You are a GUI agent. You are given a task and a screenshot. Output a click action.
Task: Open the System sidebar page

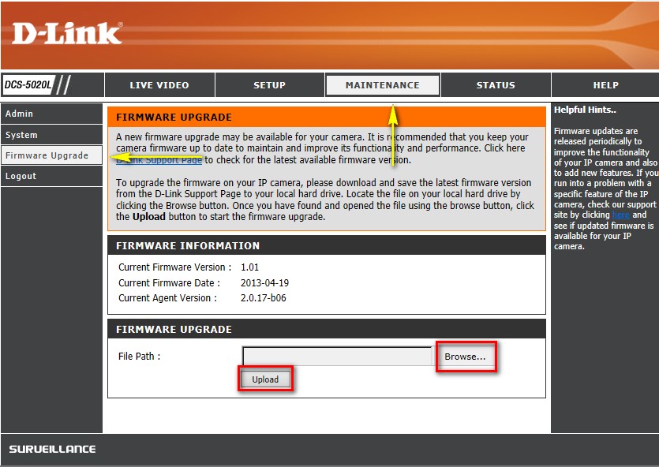point(52,135)
